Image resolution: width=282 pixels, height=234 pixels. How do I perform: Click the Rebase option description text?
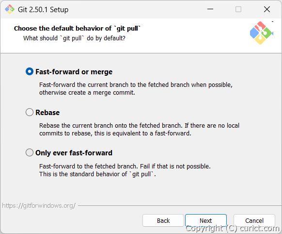tap(139, 129)
